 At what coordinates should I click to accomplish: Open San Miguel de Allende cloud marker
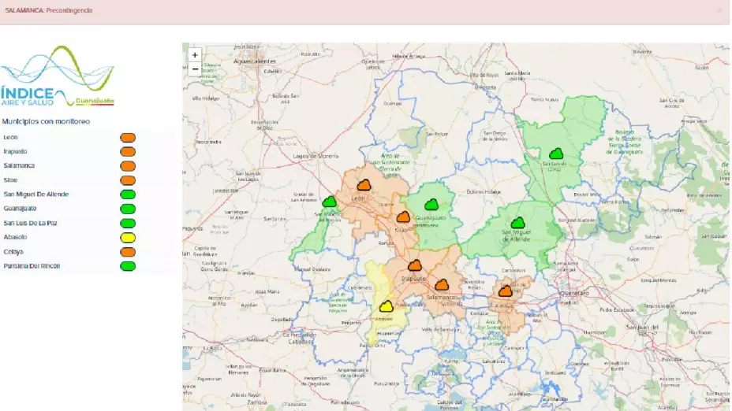click(x=517, y=223)
